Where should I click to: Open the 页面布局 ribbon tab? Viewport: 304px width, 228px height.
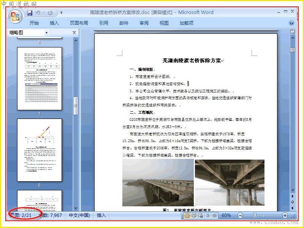[x=79, y=23]
